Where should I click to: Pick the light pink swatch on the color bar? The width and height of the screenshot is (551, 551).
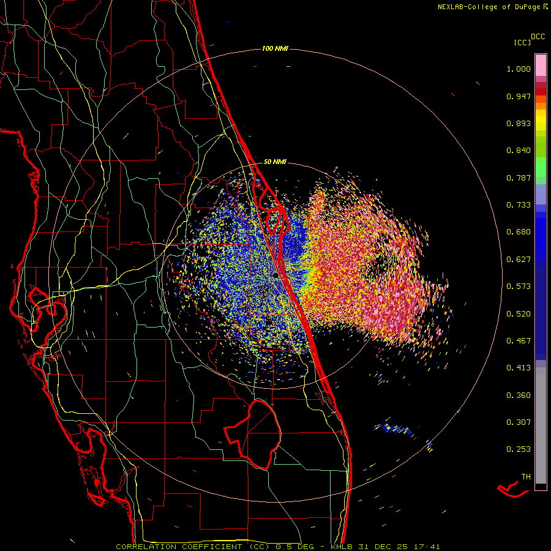tap(541, 66)
